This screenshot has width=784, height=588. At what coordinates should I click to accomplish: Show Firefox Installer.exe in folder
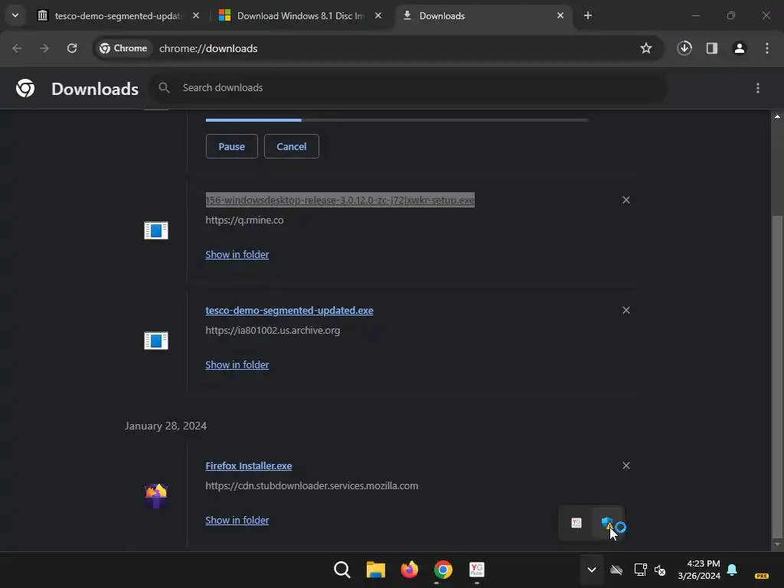click(x=237, y=521)
